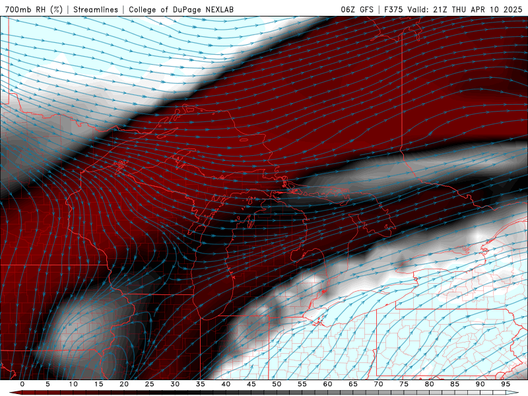
Task: Select the "45" legend value
Action: pyautogui.click(x=251, y=384)
